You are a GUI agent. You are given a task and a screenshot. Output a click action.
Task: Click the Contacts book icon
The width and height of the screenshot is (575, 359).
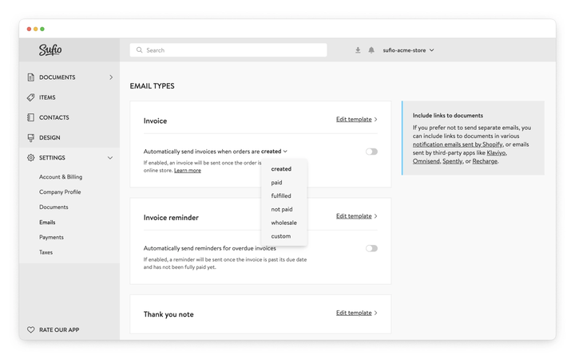31,117
